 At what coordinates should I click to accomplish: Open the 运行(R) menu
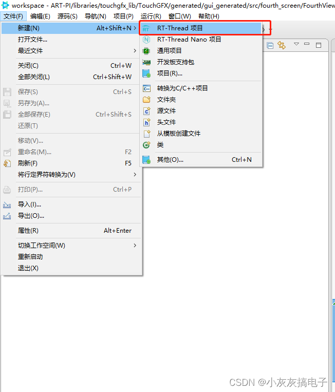[x=151, y=16]
